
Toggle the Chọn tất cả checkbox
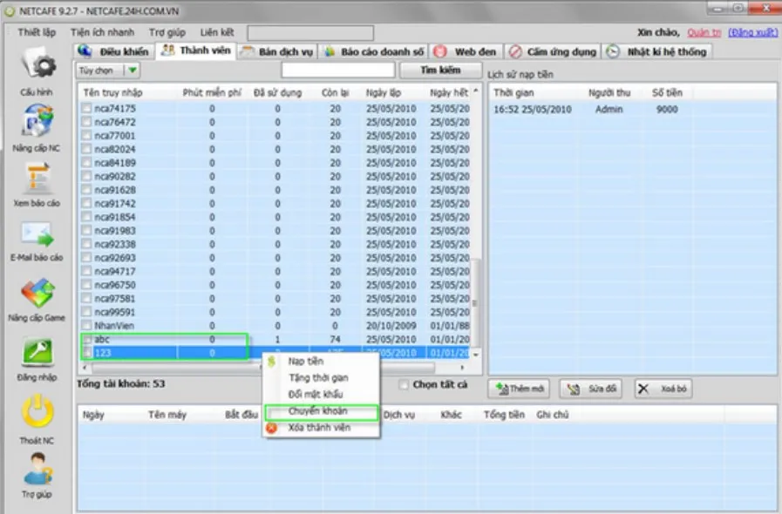tap(404, 385)
